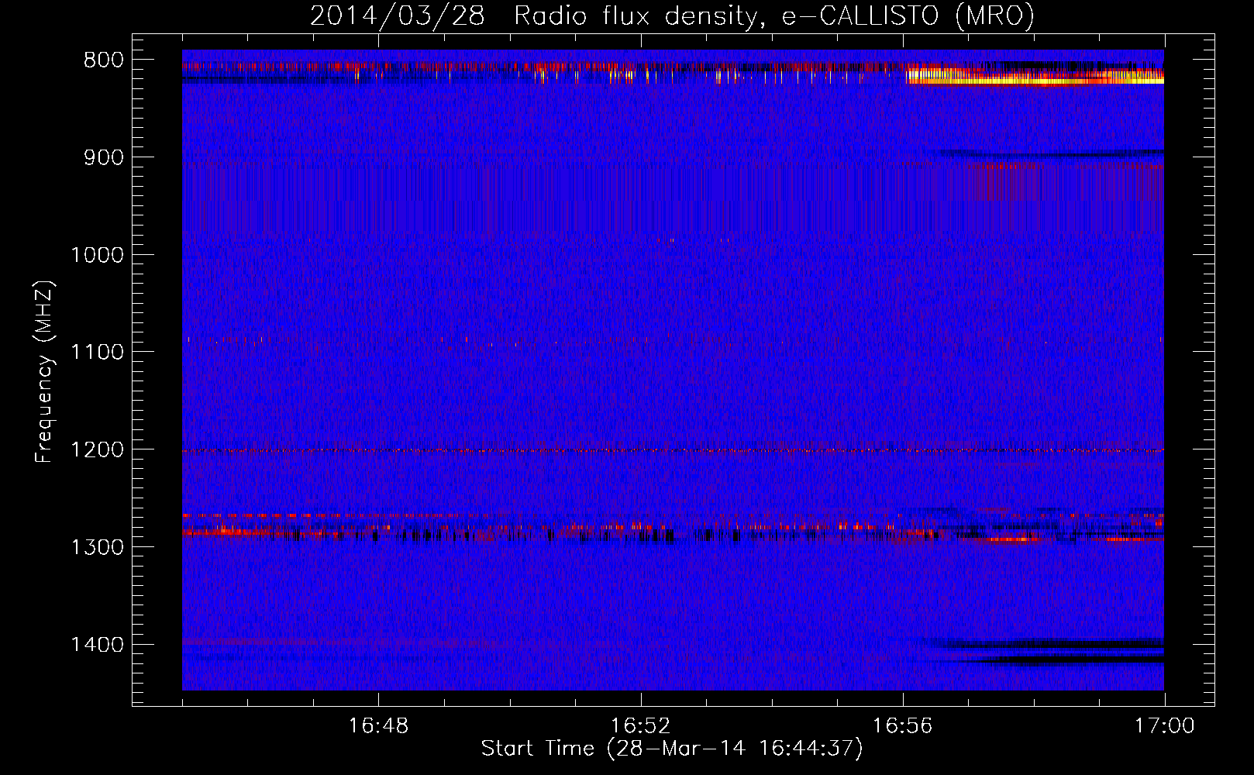This screenshot has width=1254, height=775.
Task: Click the 16:48 time tick label
Action: [x=378, y=726]
